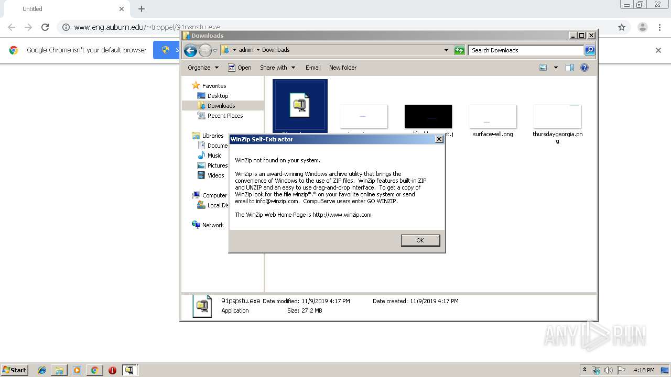Open recent locations dropdown next to forward arrow
671x377 pixels.
coord(215,50)
